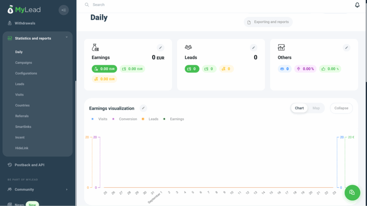Select the green 0.00 EUR earnings badge
This screenshot has width=367, height=206.
click(104, 69)
